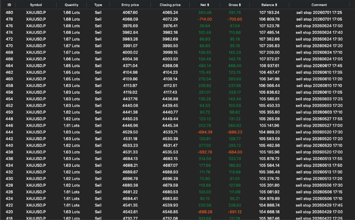Click the Net $ column header
This screenshot has height=220, width=355.
[x=205, y=5]
